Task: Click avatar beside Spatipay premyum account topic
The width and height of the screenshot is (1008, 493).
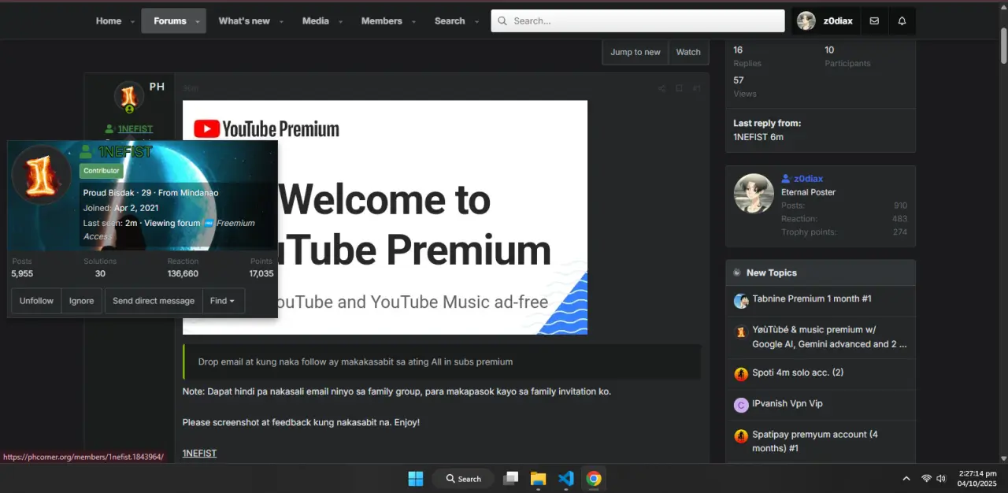Action: [x=740, y=436]
